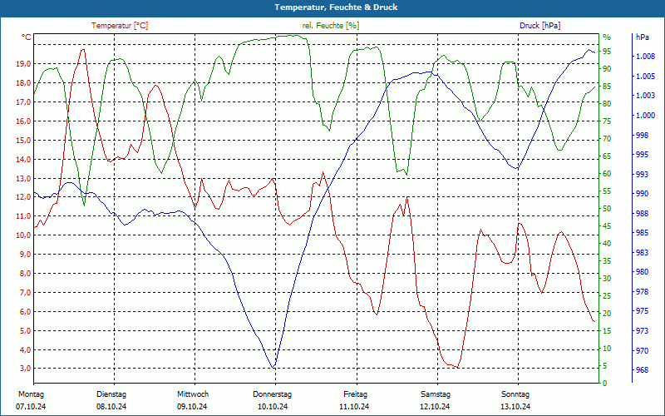Click the 'hPa' unit label on pressure axis
The height and width of the screenshot is (416, 665).
(642, 37)
